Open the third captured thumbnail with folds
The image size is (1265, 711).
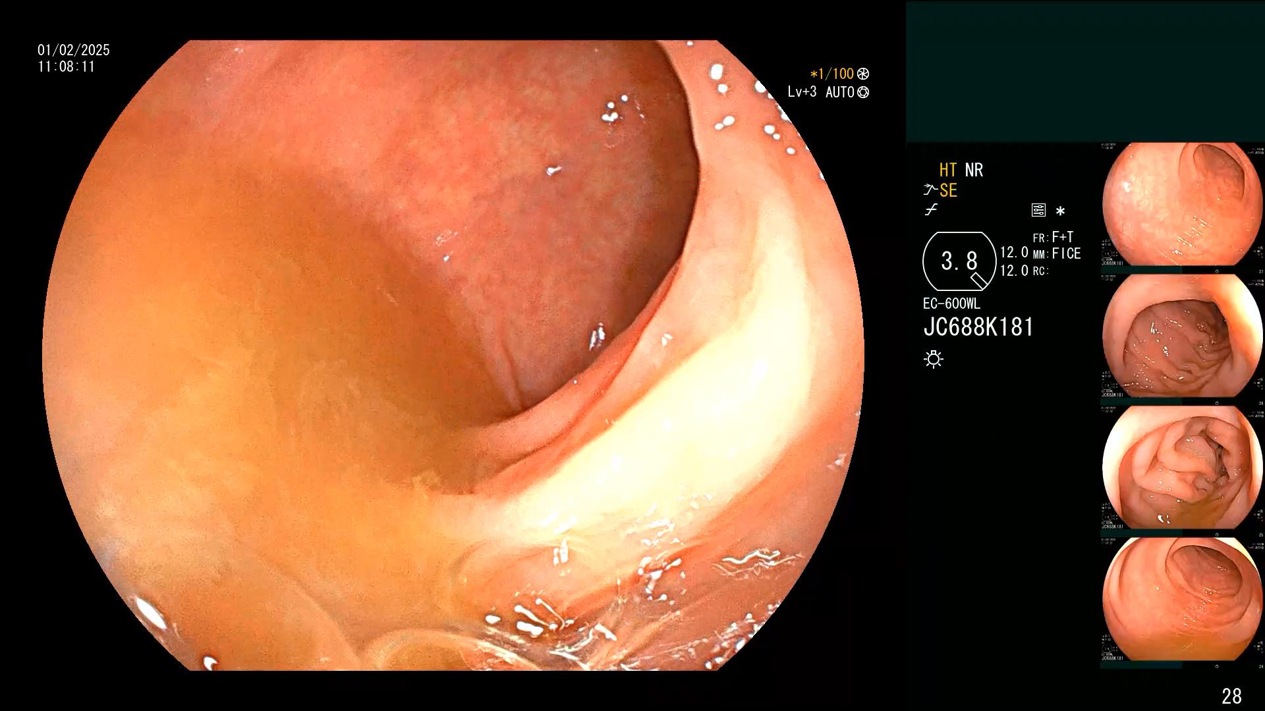point(1183,467)
